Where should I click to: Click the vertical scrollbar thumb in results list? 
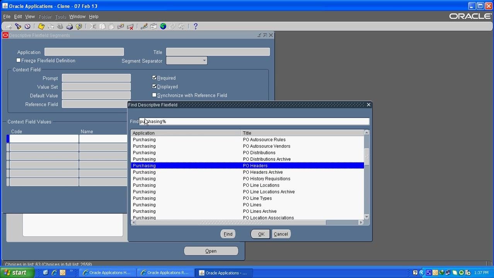366,157
